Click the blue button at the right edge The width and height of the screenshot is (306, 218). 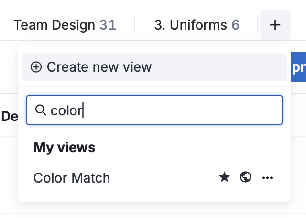coord(299,67)
